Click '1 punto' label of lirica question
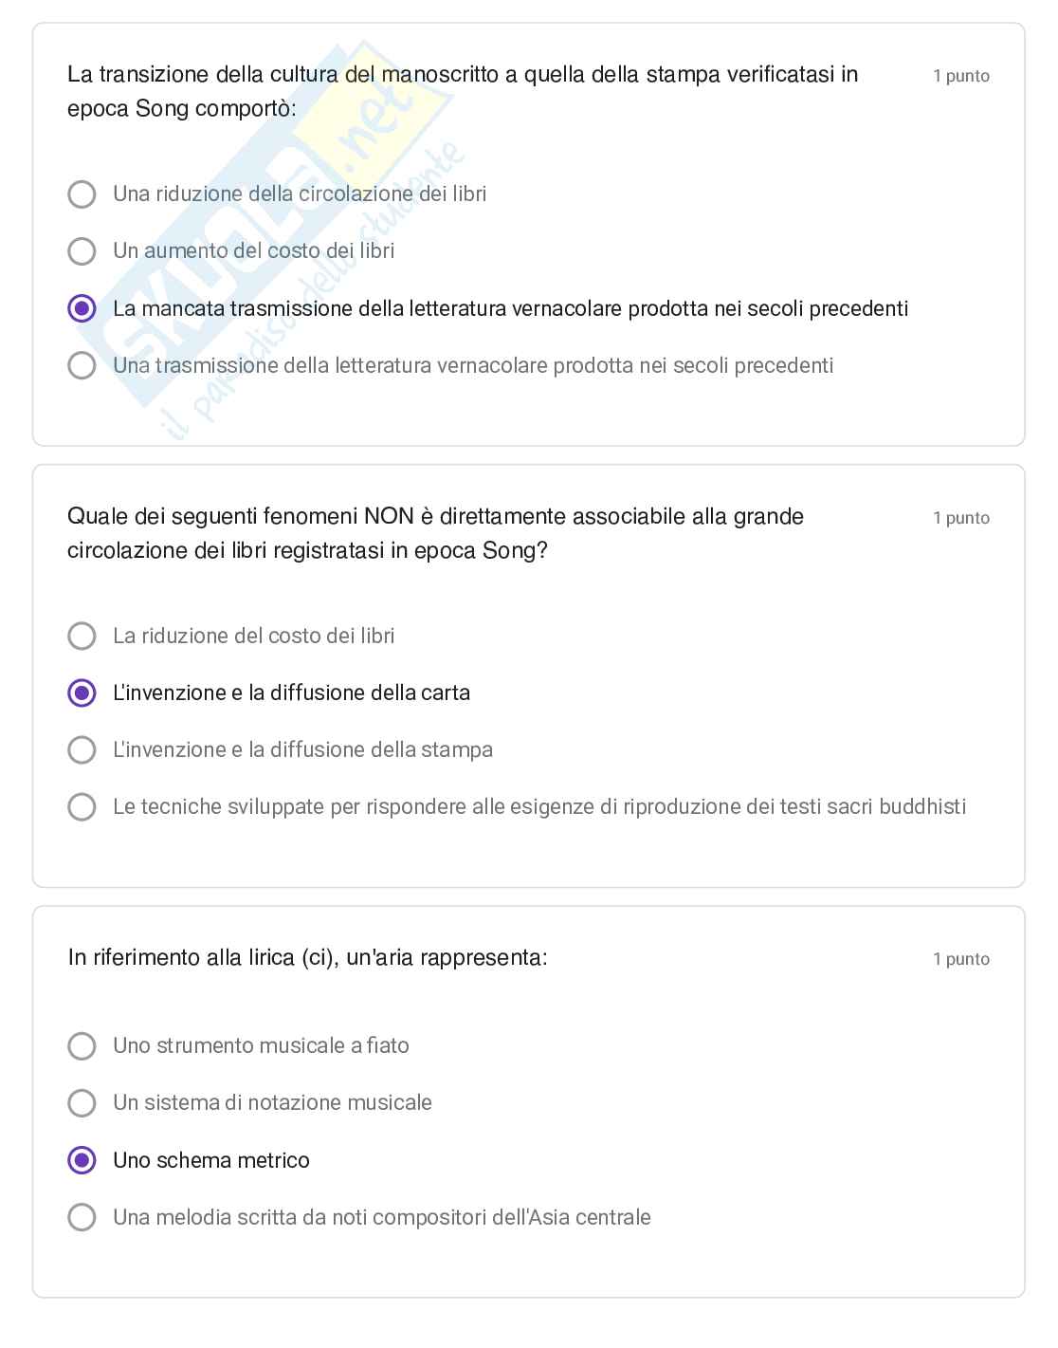The image size is (1058, 1348). click(960, 959)
